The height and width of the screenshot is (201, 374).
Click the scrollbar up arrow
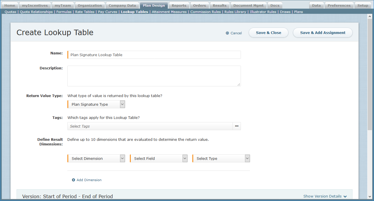click(370, 16)
